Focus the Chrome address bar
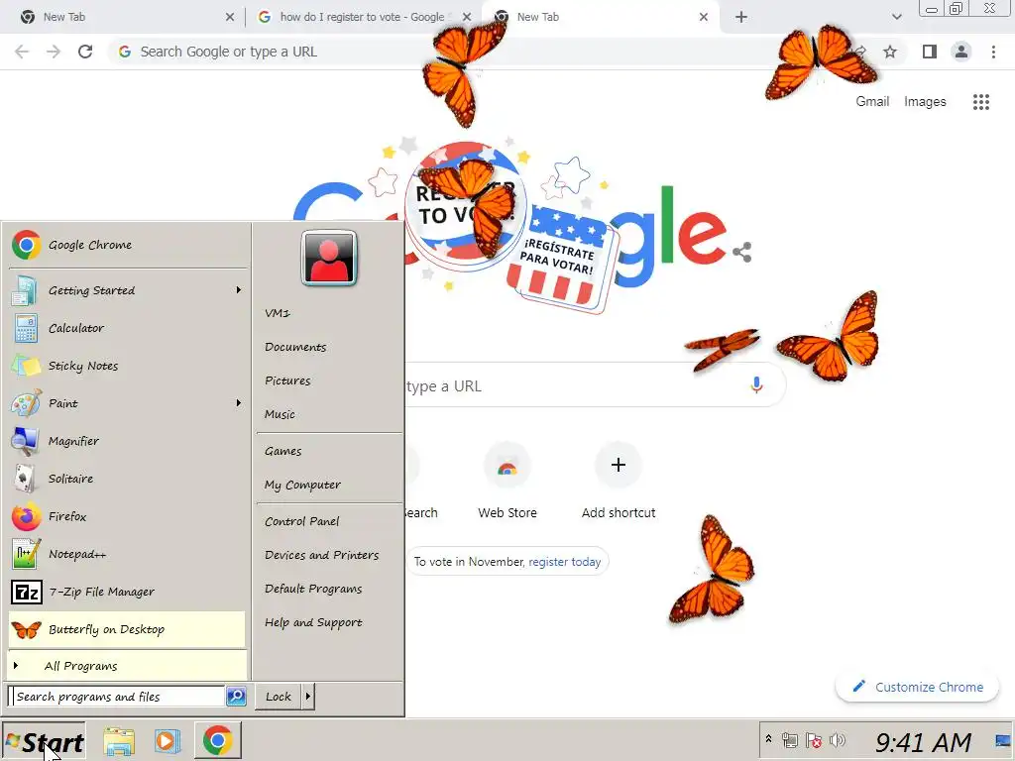 479,52
